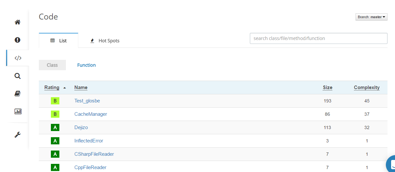
Task: Sort the table by Rating column
Action: (x=52, y=87)
